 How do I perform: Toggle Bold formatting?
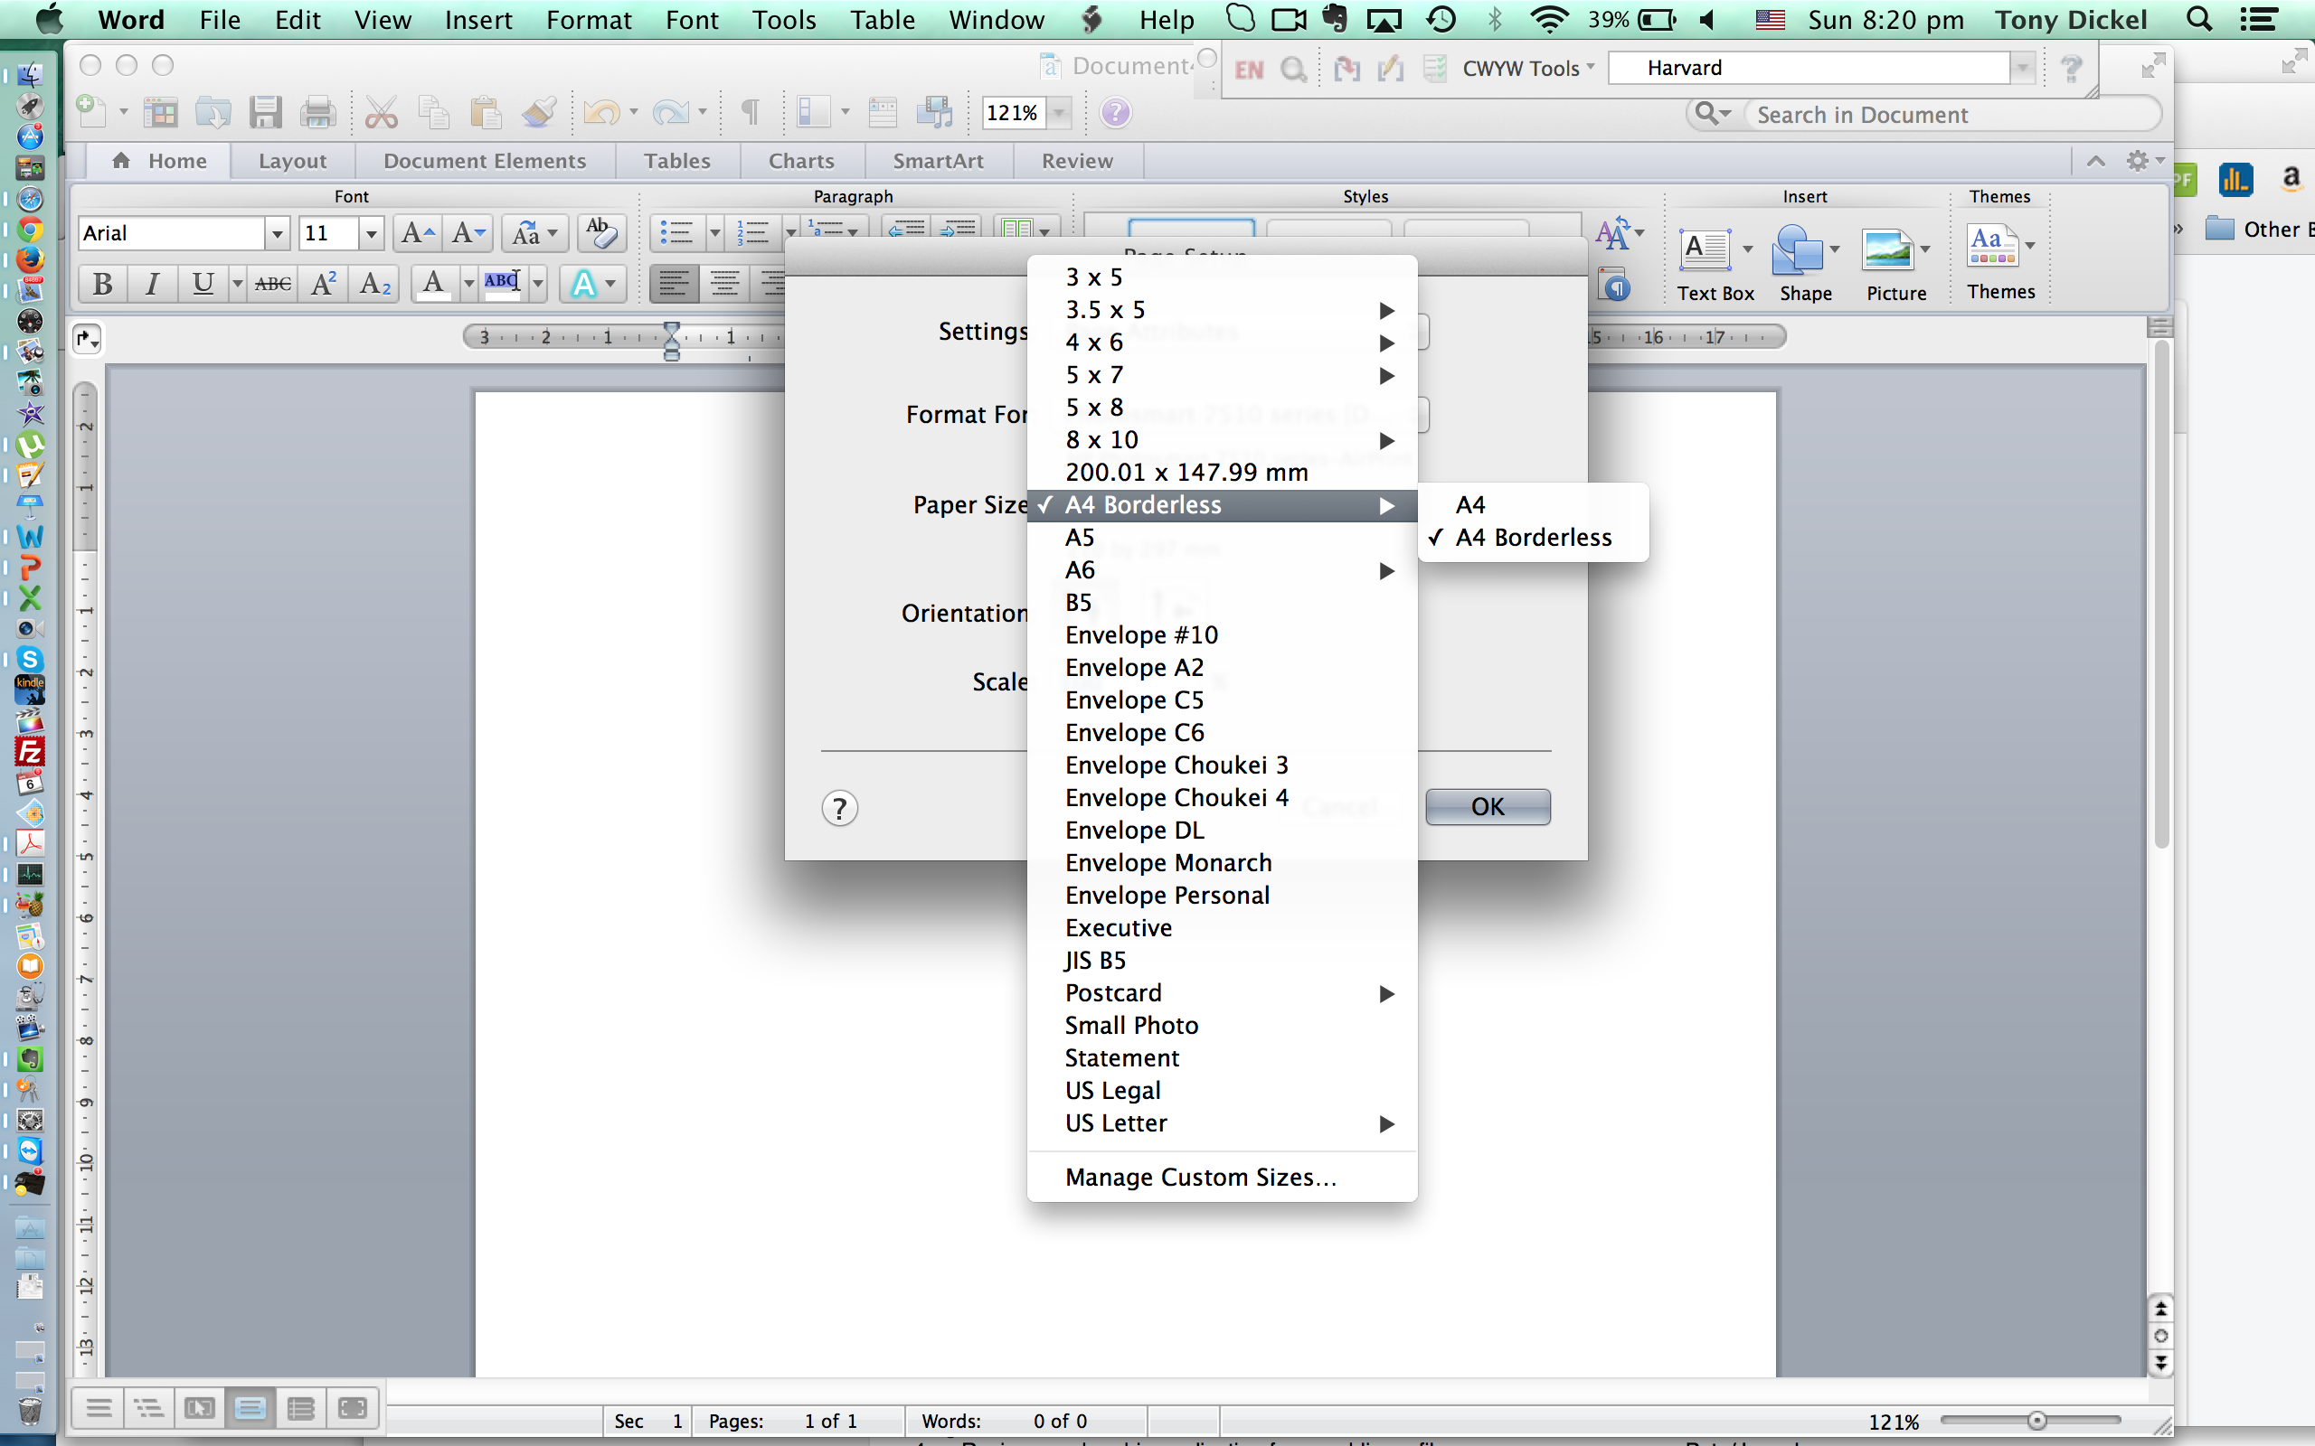[102, 284]
